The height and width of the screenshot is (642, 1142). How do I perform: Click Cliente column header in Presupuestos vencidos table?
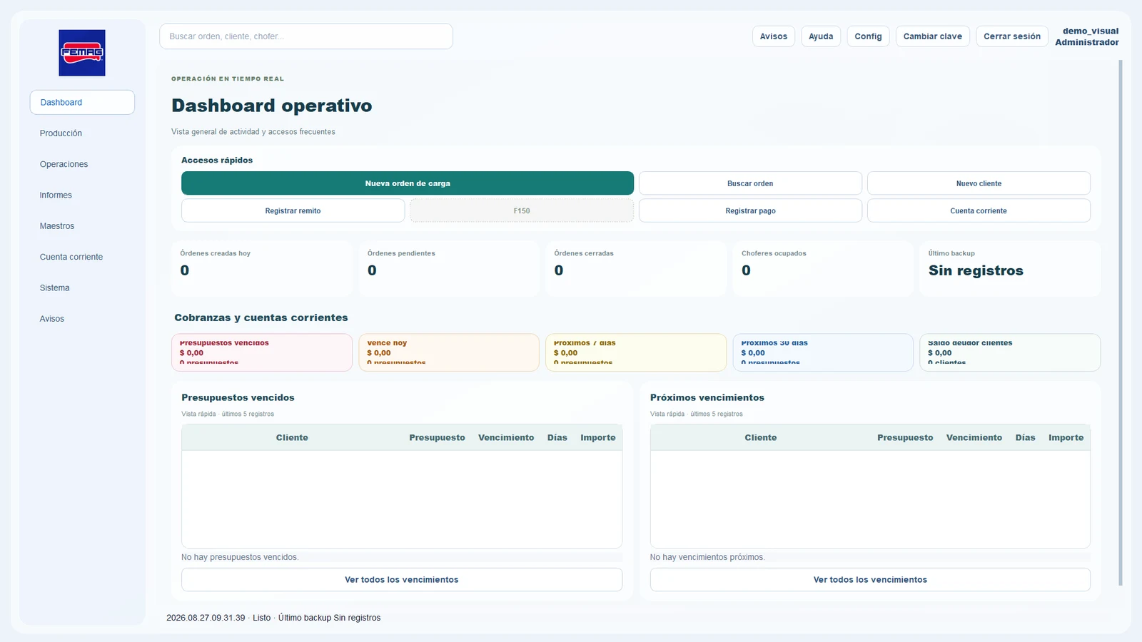pyautogui.click(x=292, y=437)
